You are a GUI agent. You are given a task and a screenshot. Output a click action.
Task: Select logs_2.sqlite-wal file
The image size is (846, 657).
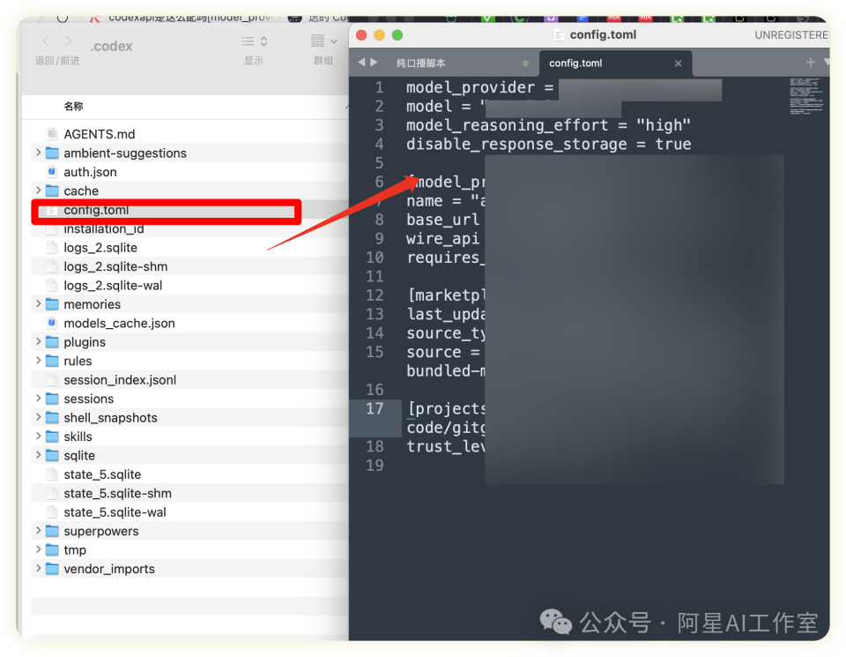click(113, 286)
